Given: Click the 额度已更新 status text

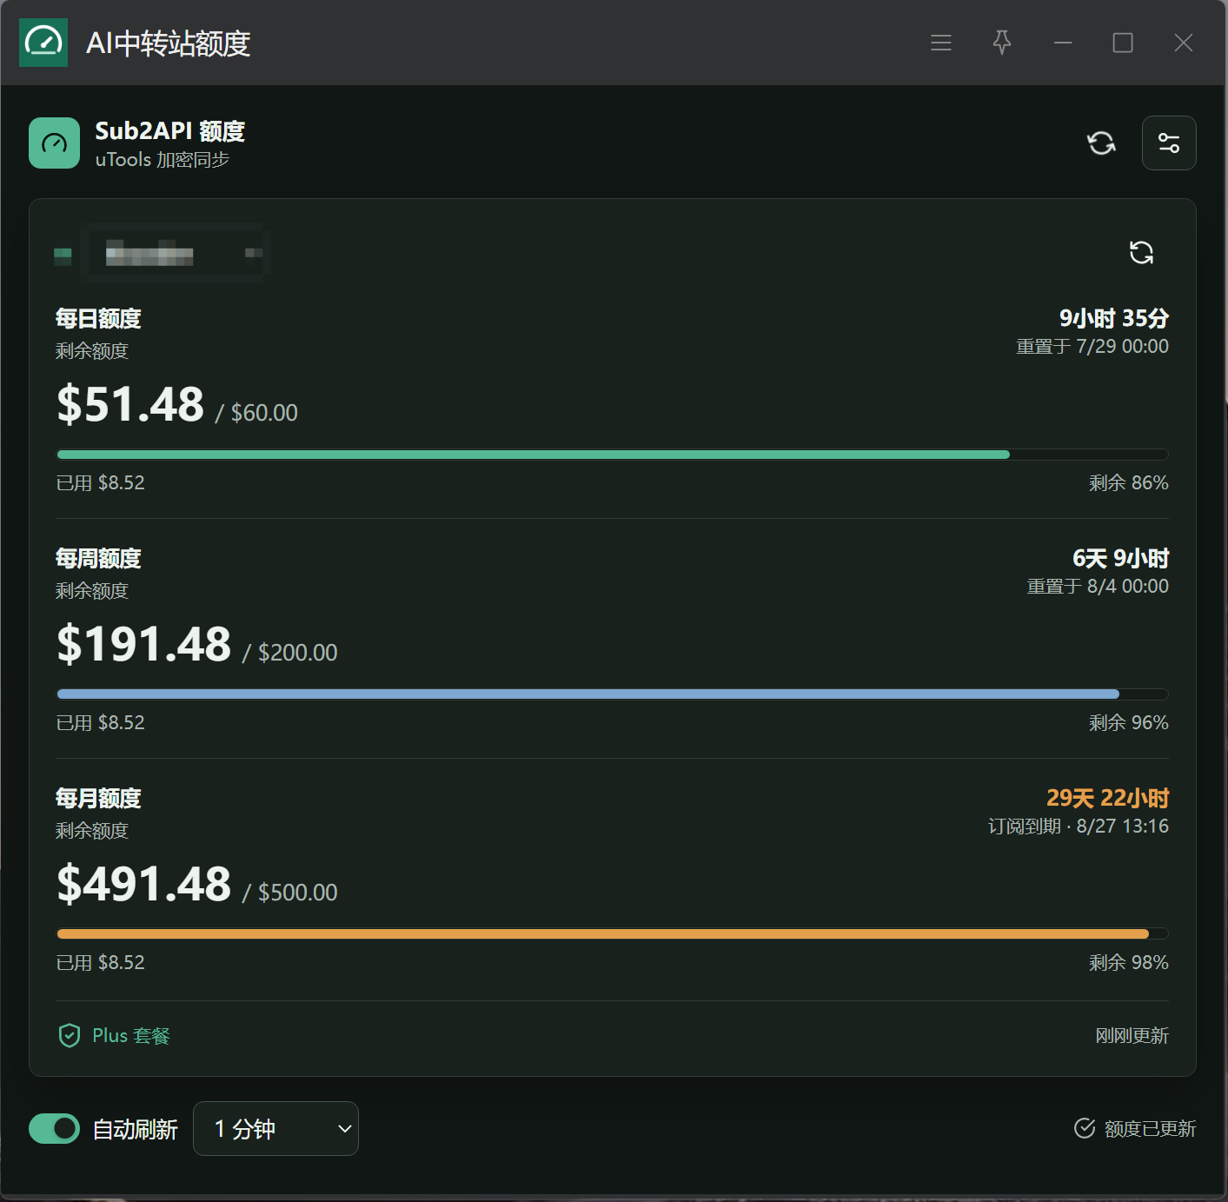Looking at the screenshot, I should tap(1150, 1129).
